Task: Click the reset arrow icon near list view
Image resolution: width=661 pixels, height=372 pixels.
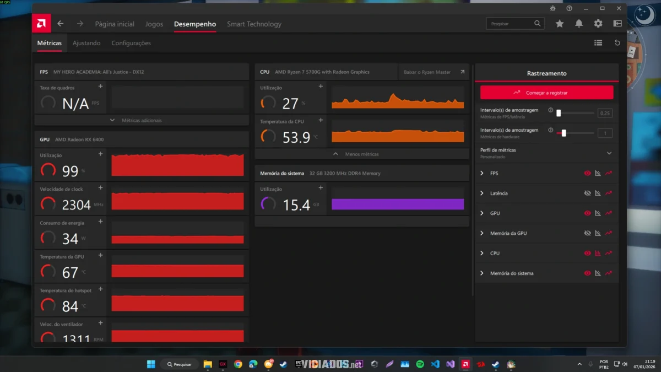Action: (x=617, y=43)
